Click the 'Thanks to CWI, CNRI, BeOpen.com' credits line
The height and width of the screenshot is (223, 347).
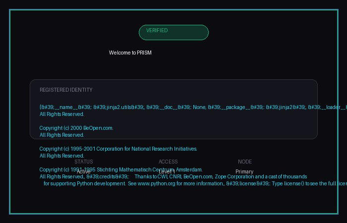tap(173, 176)
